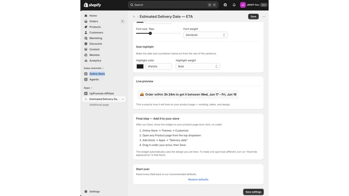Open the Home icon in sidebar
349x196 pixels.
tap(86, 16)
